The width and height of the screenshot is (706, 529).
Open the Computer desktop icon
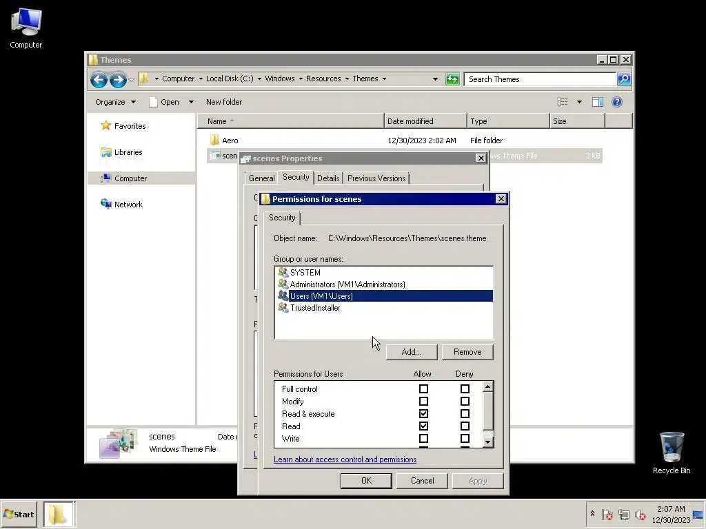pos(26,28)
